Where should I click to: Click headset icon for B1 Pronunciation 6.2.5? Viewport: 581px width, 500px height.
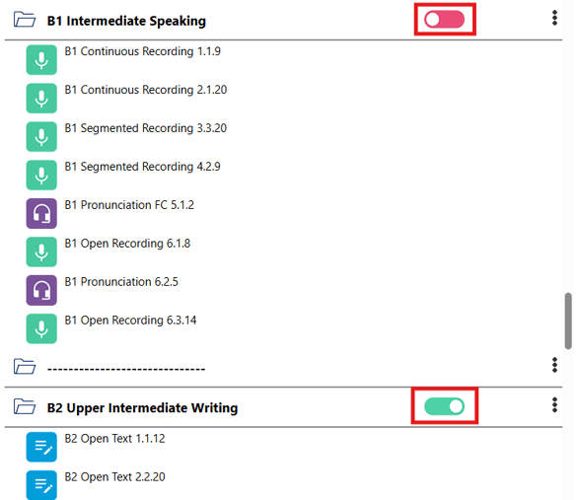[x=41, y=290]
